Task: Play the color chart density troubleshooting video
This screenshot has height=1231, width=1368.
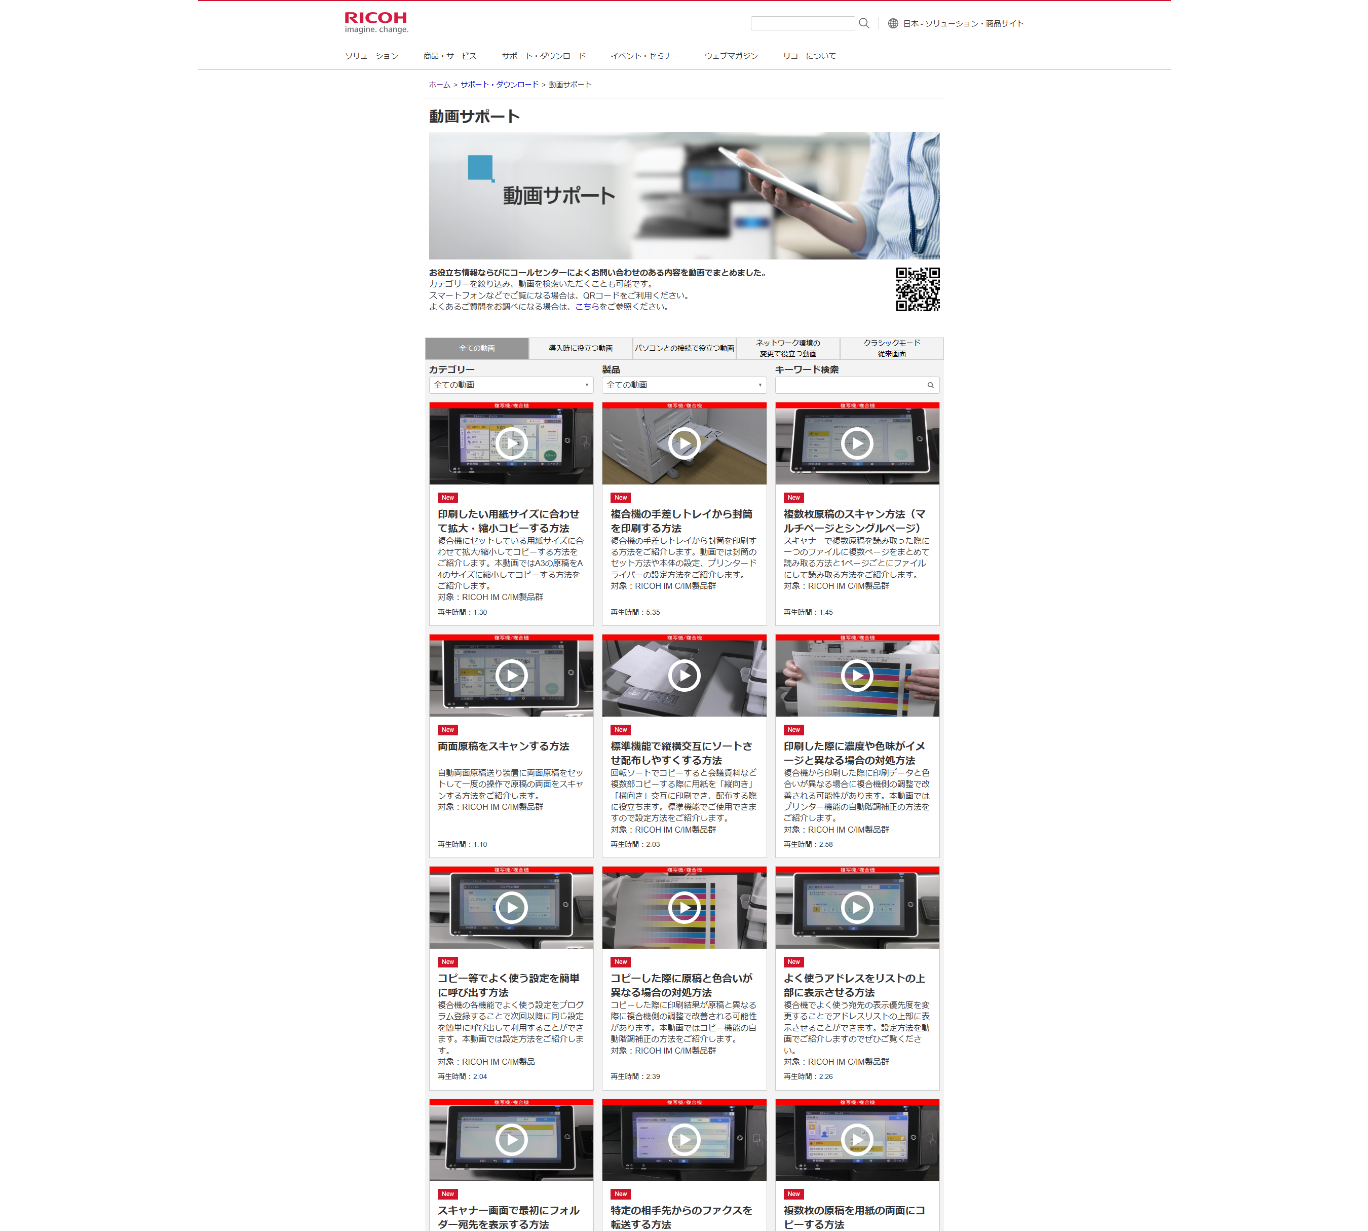Action: point(857,676)
